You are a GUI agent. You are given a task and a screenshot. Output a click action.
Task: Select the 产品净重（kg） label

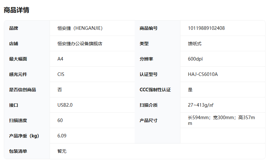click(x=24, y=136)
